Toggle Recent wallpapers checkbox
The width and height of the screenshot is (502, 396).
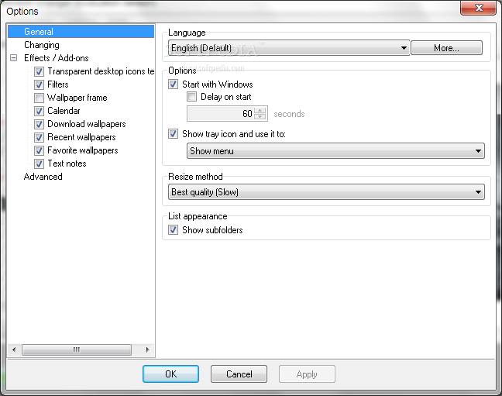click(39, 137)
